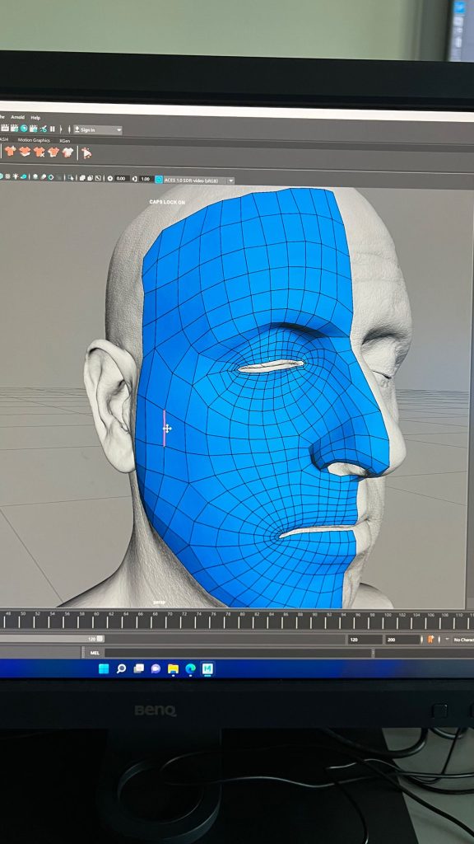Screen dimensions: 474x844
Task: Toggle the cyan color management icon beside ACES
Action: coord(160,179)
